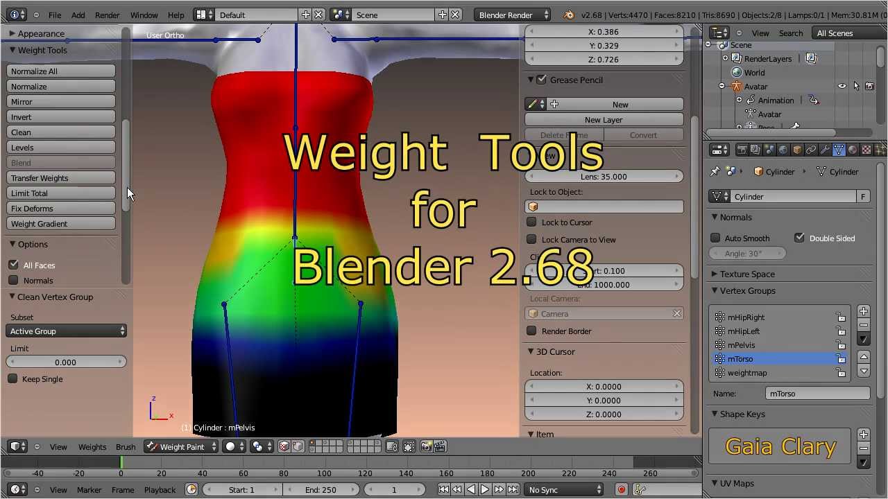Expand the Appearance panel
Viewport: 888px width, 499px height.
click(12, 33)
